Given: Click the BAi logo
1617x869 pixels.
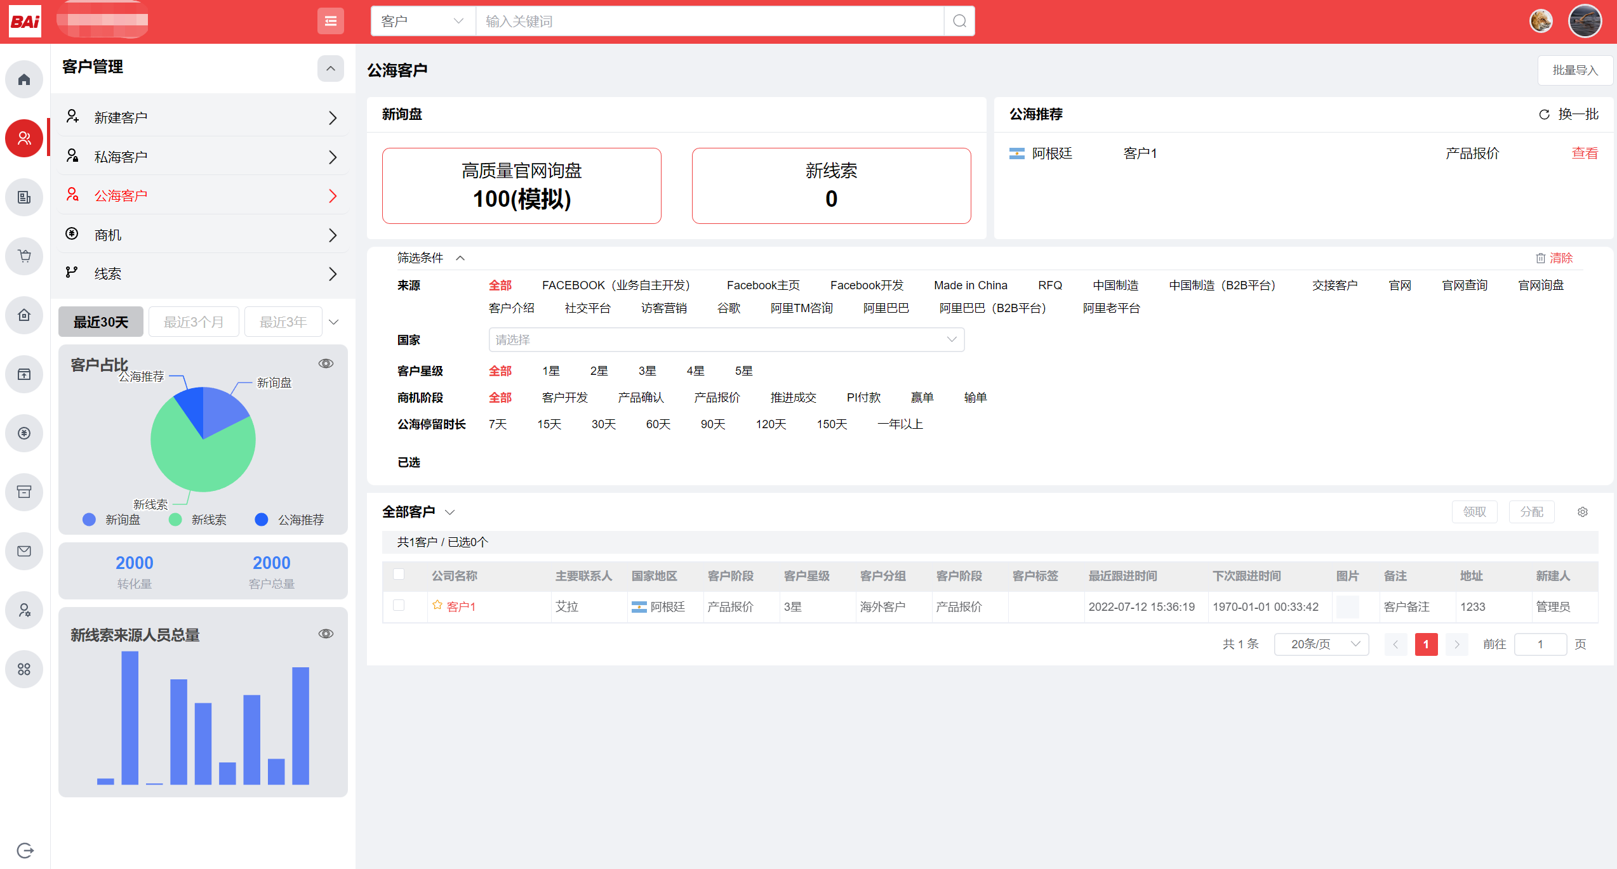Looking at the screenshot, I should [x=25, y=22].
